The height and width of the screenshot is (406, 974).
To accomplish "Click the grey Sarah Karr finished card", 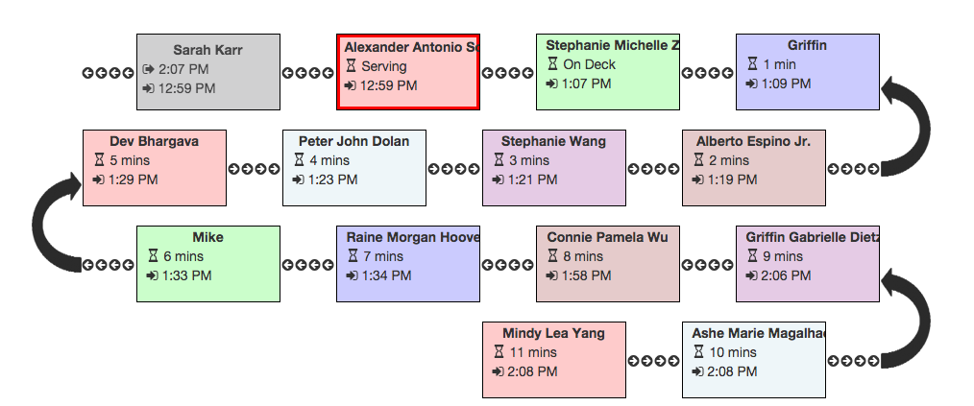I will coord(208,72).
